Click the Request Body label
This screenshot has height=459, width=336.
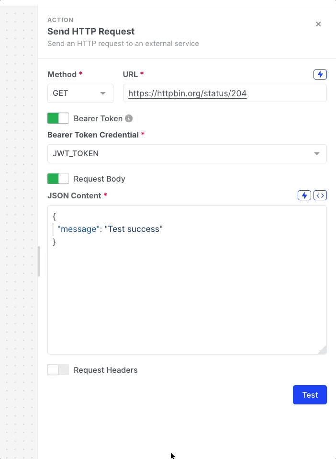coord(100,179)
